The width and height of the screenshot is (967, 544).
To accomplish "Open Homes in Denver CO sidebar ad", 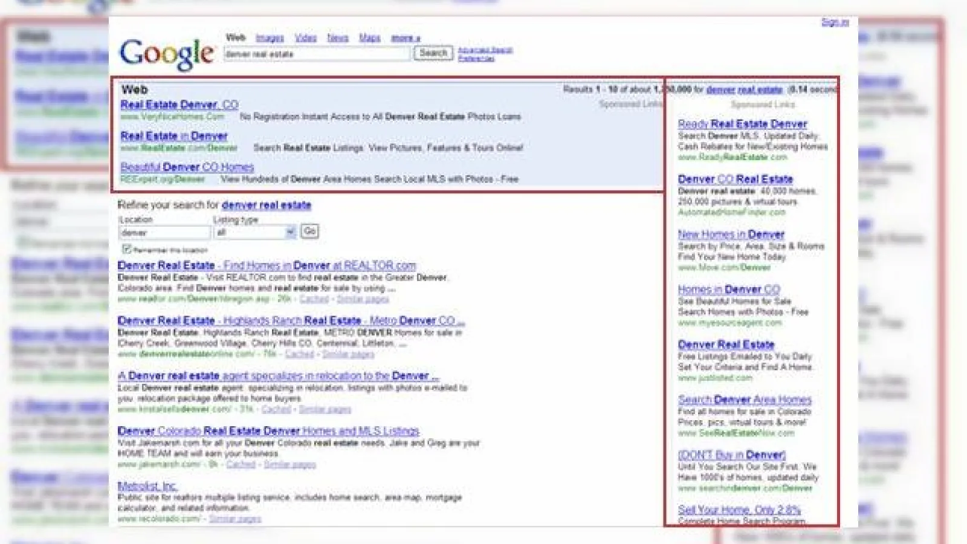I will pos(729,290).
